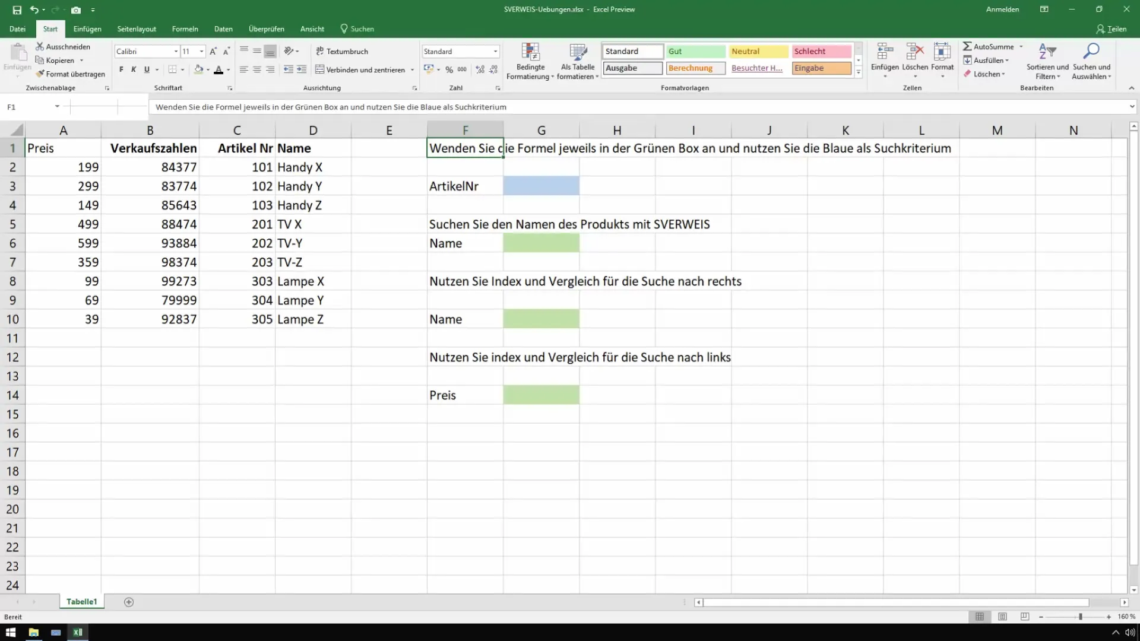This screenshot has width=1140, height=641.
Task: Toggle Textumbruch wrap text
Action: point(342,51)
